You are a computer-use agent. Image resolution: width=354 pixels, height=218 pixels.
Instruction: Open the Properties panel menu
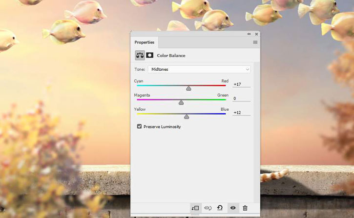(x=255, y=42)
